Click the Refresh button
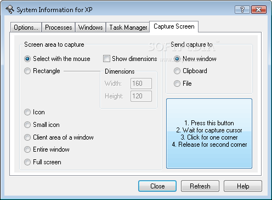This screenshot has width=272, height=200. pos(200,186)
